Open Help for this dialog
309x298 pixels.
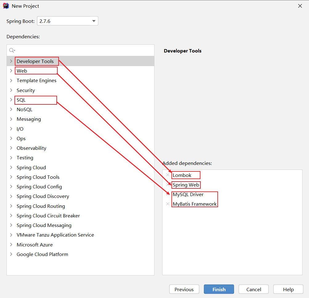(288, 289)
